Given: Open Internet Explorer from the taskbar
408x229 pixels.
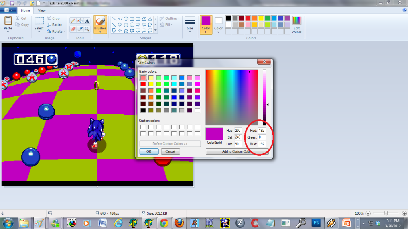Looking at the screenshot, I should pyautogui.click(x=118, y=223).
